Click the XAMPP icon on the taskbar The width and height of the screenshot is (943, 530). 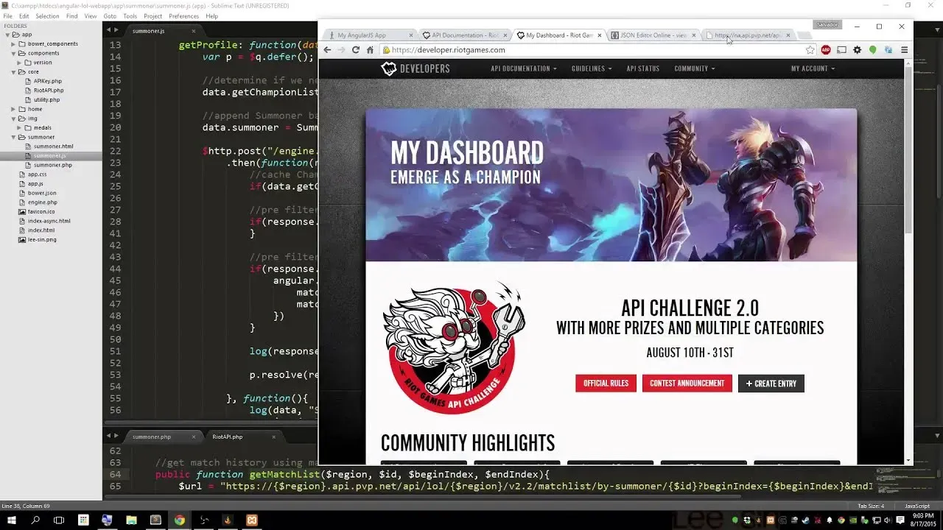tap(252, 520)
